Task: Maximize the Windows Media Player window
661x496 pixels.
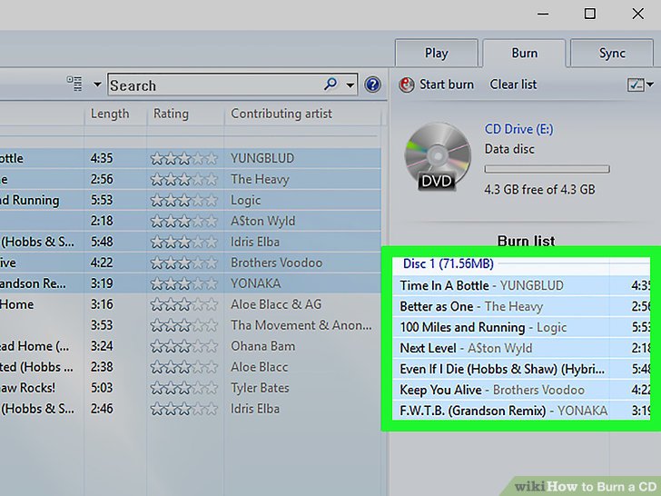Action: tap(589, 14)
